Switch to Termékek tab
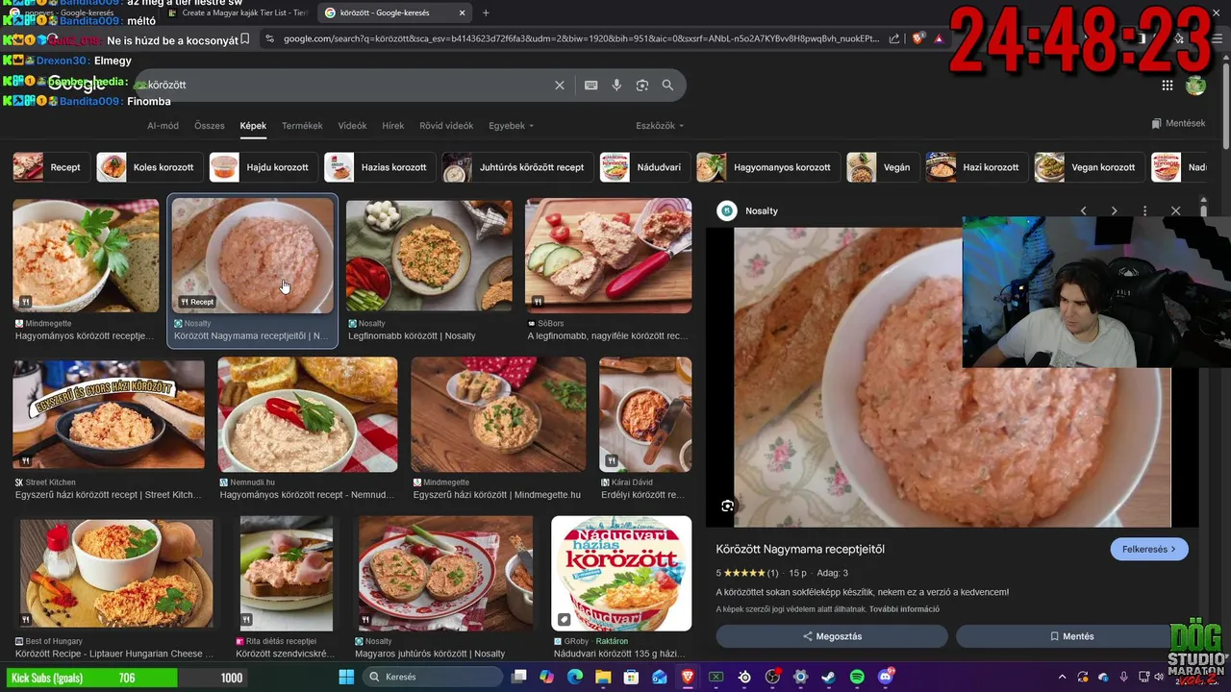The width and height of the screenshot is (1231, 692). (302, 126)
